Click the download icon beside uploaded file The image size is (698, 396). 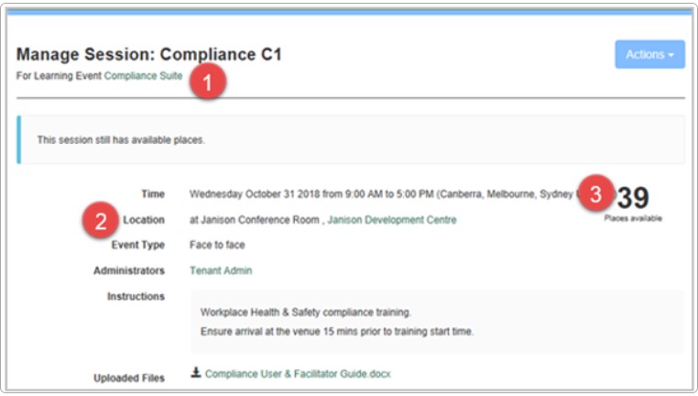pos(195,373)
